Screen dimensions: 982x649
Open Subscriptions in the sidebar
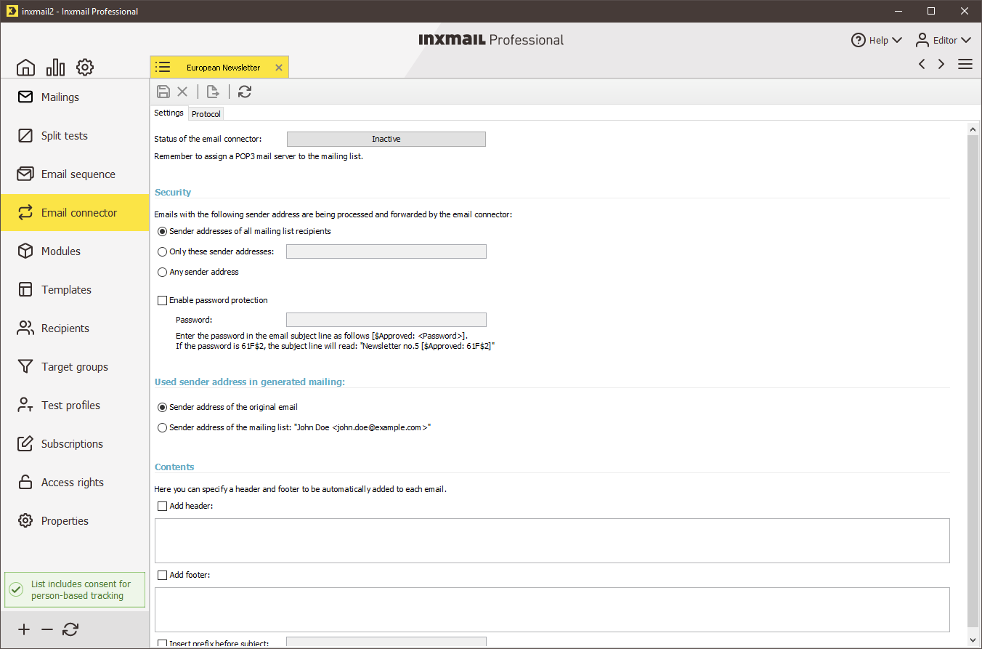click(75, 443)
